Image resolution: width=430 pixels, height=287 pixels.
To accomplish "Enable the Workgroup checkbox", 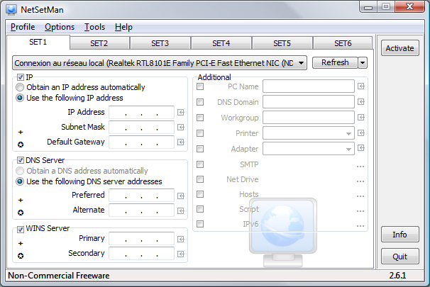I will pyautogui.click(x=200, y=118).
